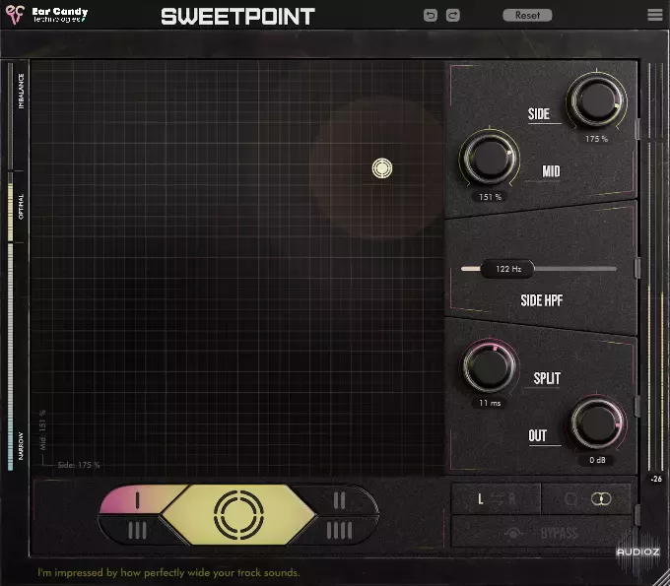Viewport: 670px width, 586px height.
Task: Click the central Sweetpoint target button
Action: pos(238,514)
